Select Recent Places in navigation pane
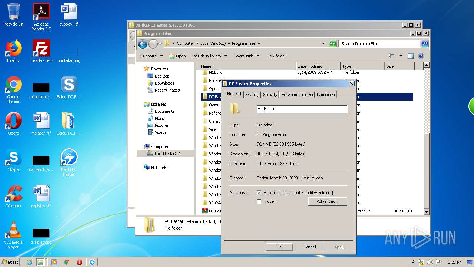Screen dimensions: 474x267 167,90
